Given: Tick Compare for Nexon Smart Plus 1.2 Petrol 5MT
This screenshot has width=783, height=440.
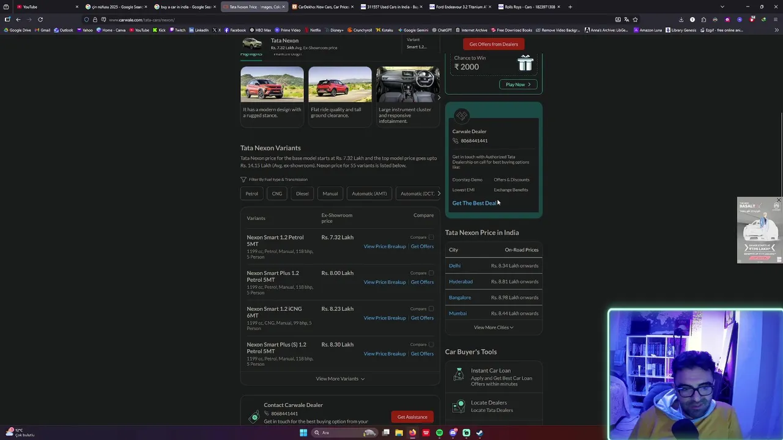Looking at the screenshot, I should [x=431, y=273].
